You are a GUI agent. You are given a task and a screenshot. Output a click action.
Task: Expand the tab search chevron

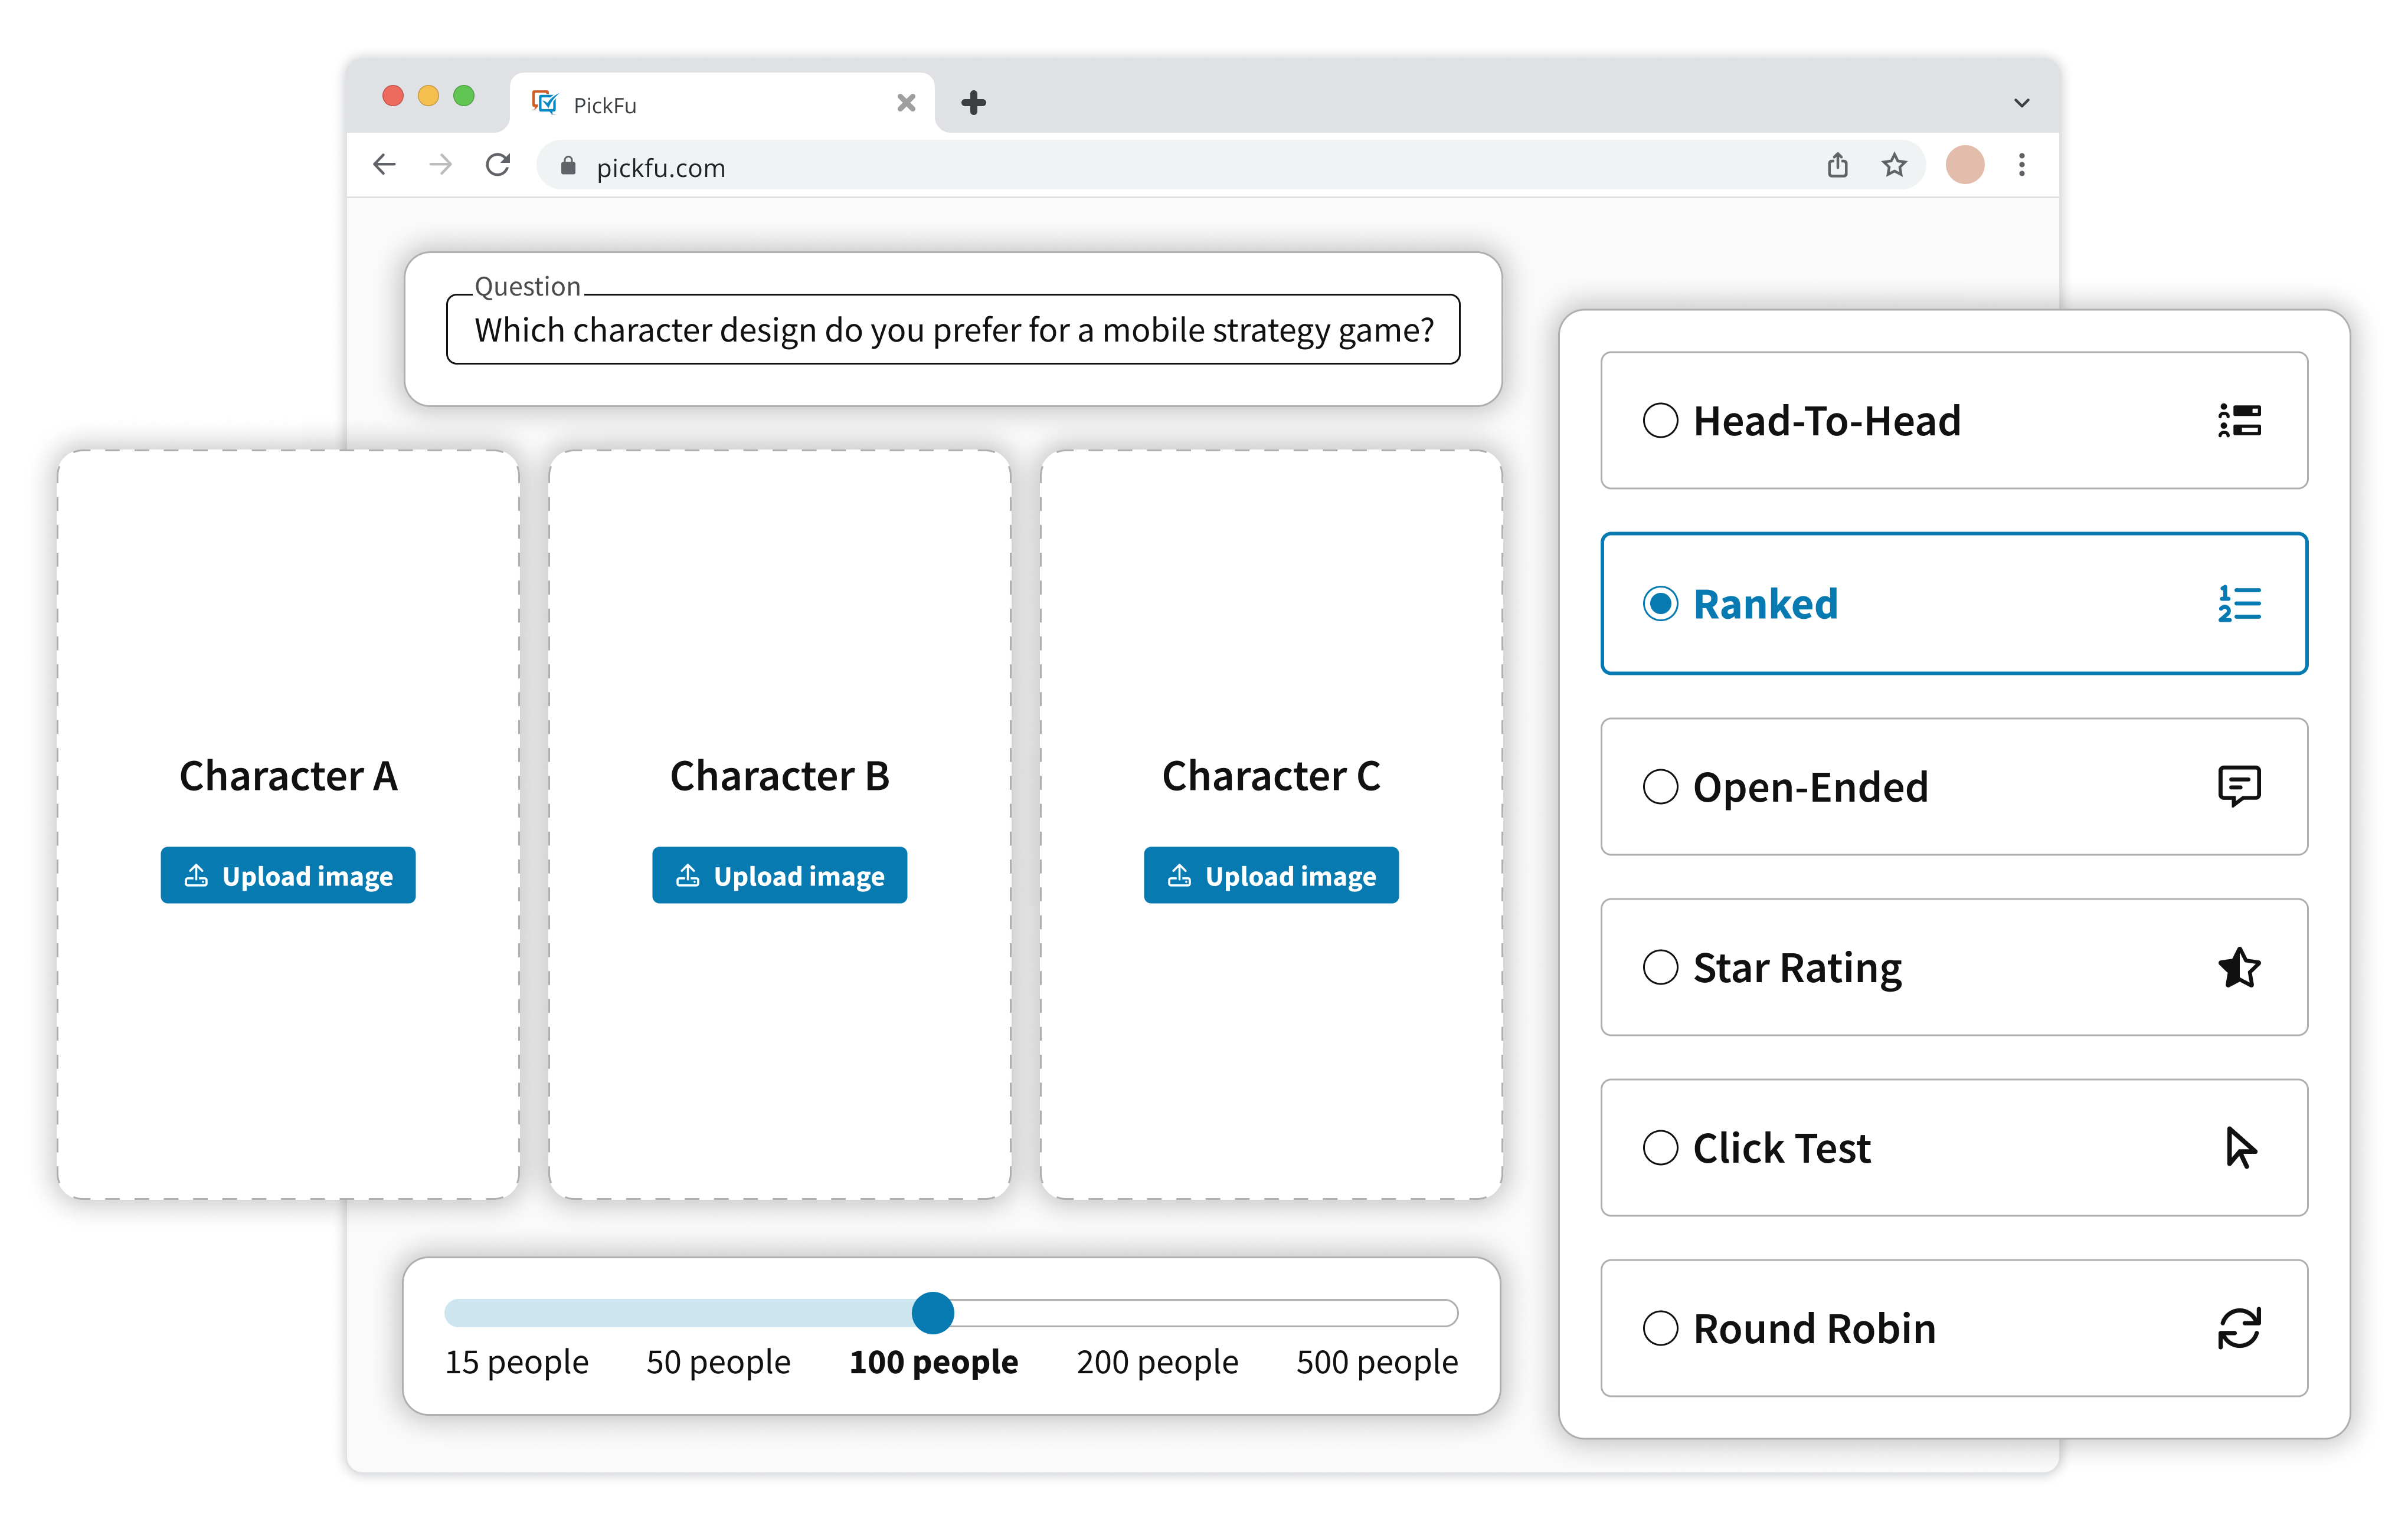(x=2021, y=103)
